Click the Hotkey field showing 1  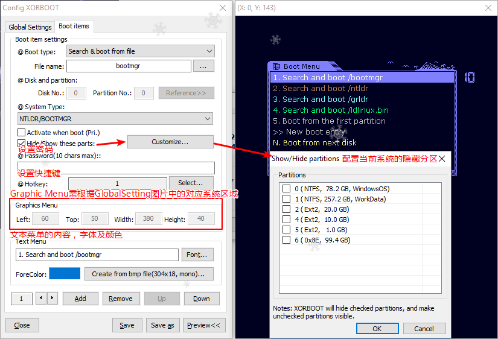click(117, 183)
